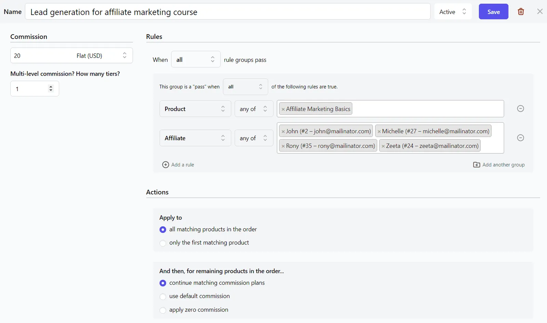The height and width of the screenshot is (323, 547).
Task: Click the Add a rule link text
Action: pyautogui.click(x=183, y=165)
